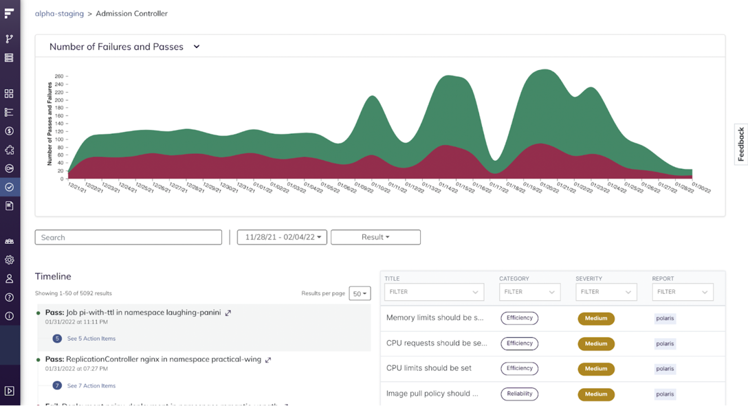Click the Search input field
748x408 pixels.
[129, 237]
